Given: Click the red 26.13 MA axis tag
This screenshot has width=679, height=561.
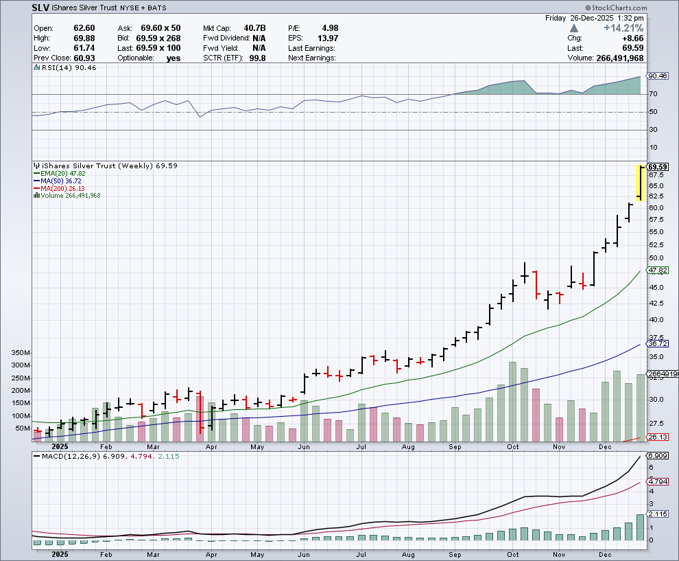Looking at the screenshot, I should point(658,437).
